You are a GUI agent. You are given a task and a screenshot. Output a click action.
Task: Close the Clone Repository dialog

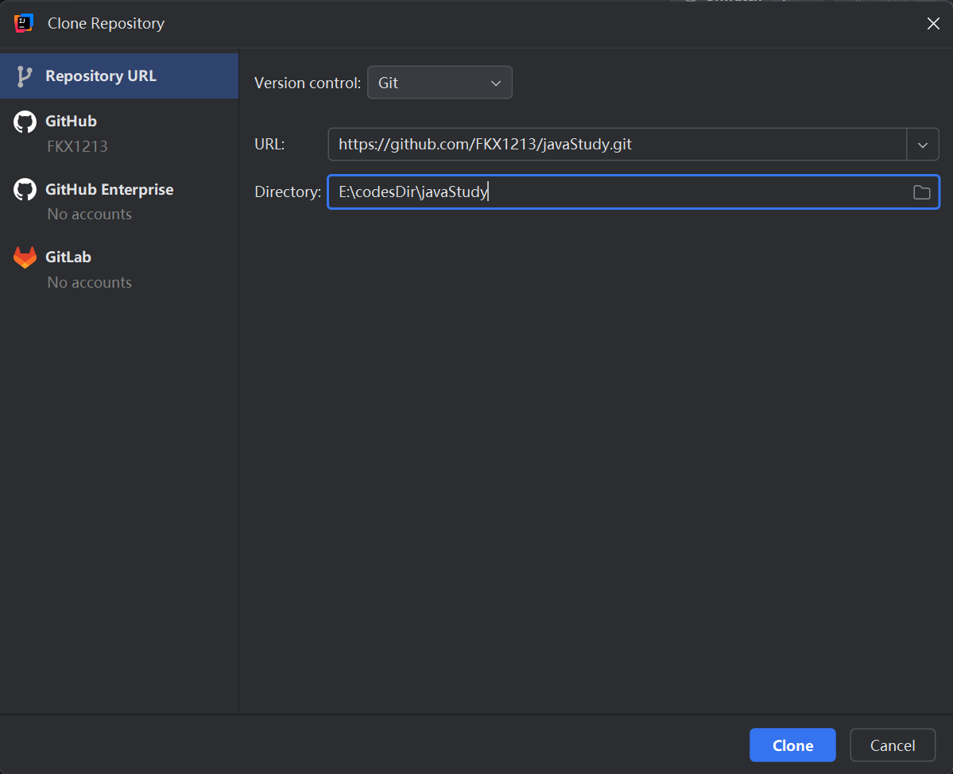[933, 23]
